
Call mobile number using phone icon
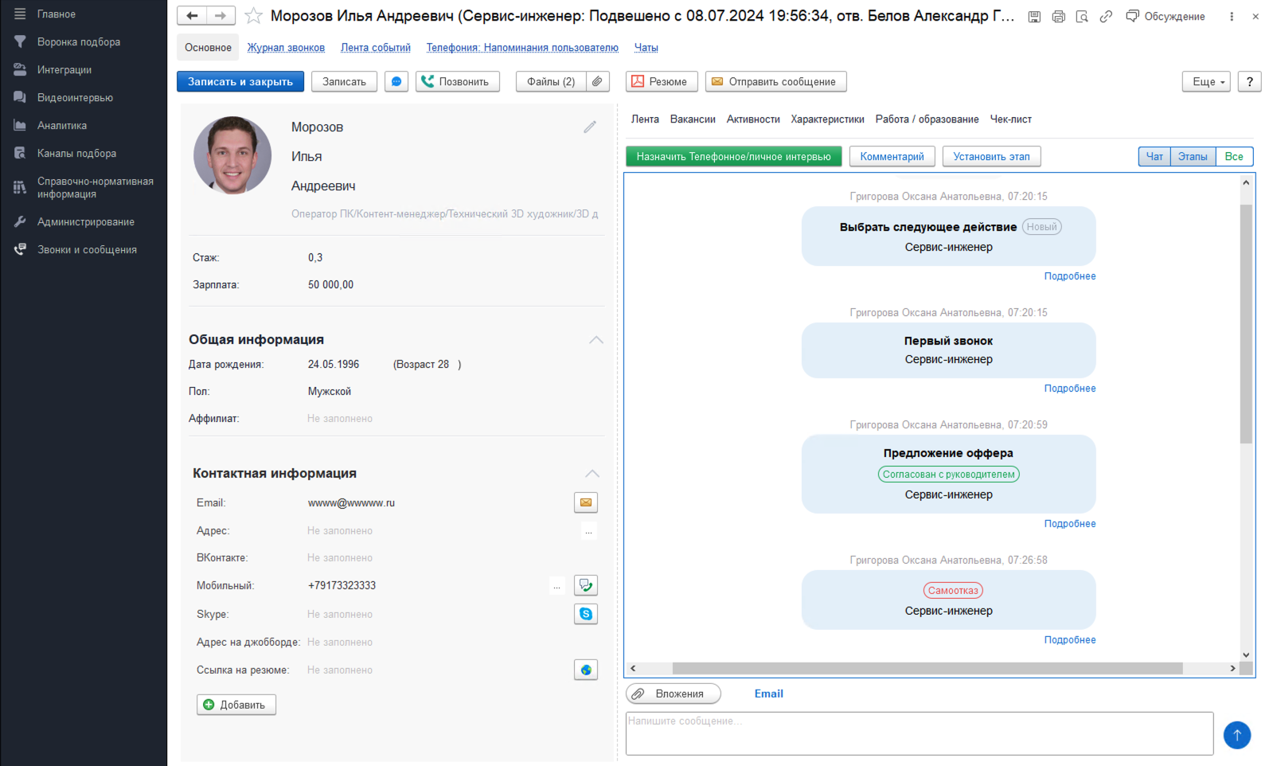[586, 585]
